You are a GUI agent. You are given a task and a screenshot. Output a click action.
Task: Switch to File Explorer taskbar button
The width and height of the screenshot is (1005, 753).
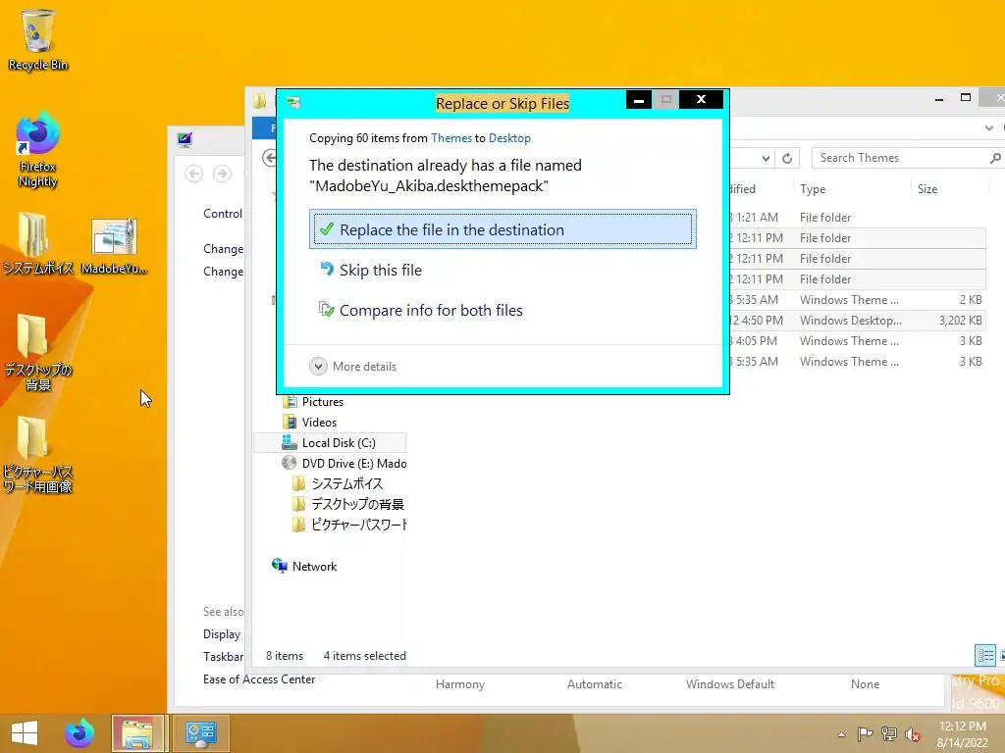coord(137,733)
